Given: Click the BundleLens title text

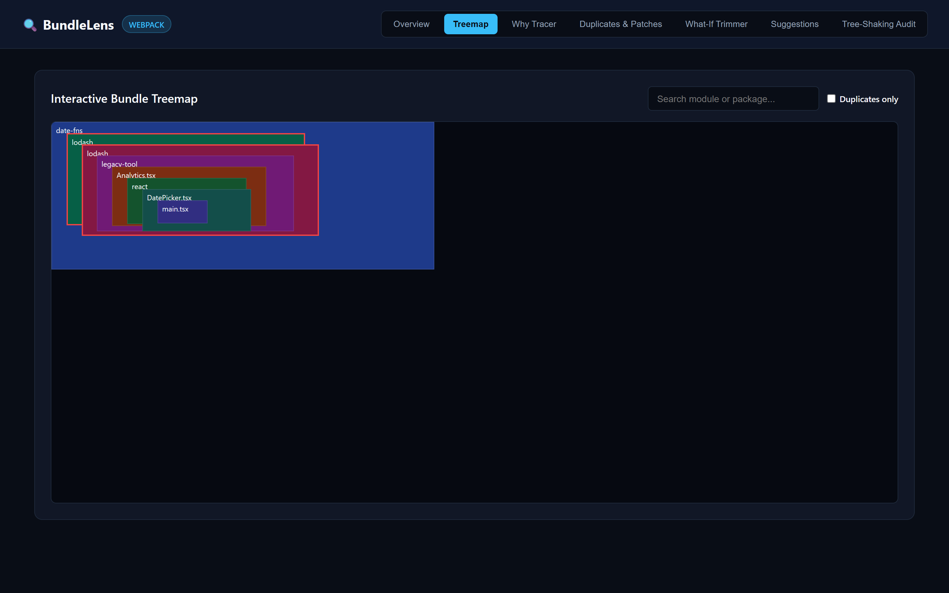Looking at the screenshot, I should (78, 25).
